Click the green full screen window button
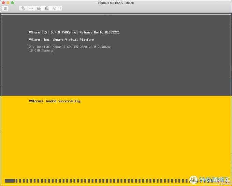 pos(12,3)
